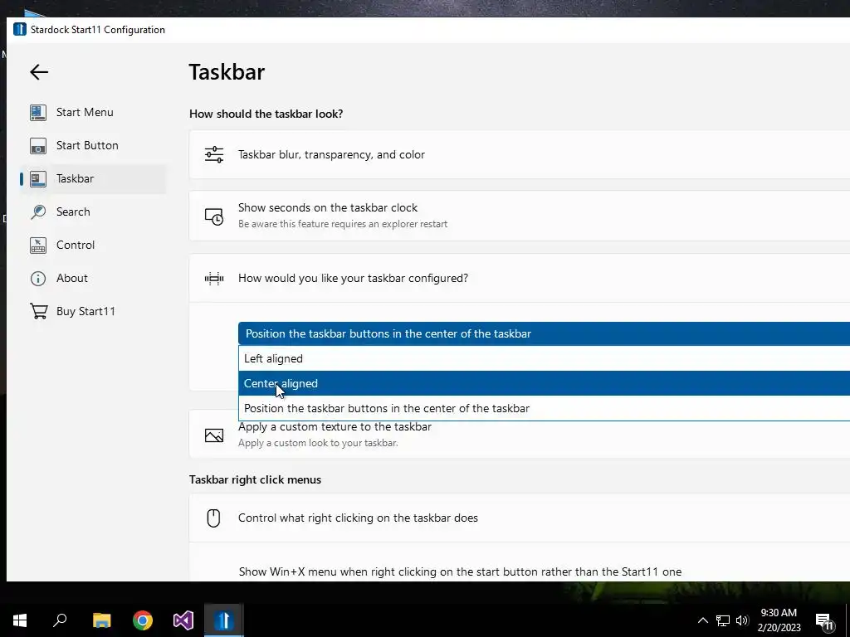This screenshot has width=850, height=637.
Task: Open the Windows Start button
Action: pyautogui.click(x=20, y=620)
